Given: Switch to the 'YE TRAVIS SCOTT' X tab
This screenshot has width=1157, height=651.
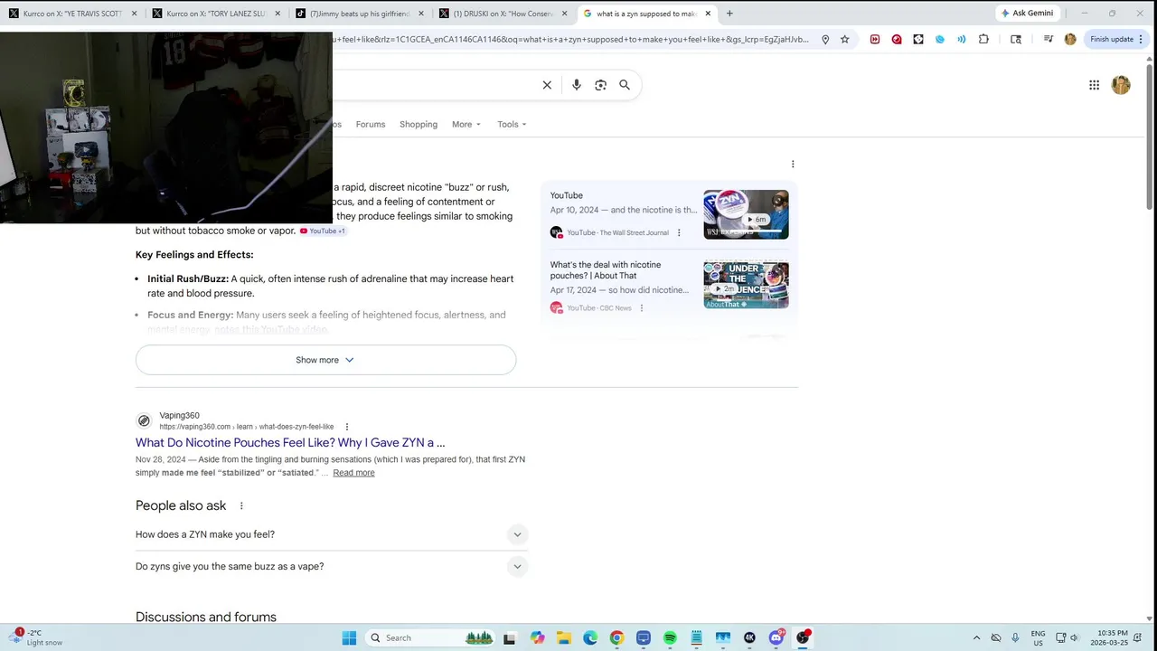Looking at the screenshot, I should 72,14.
